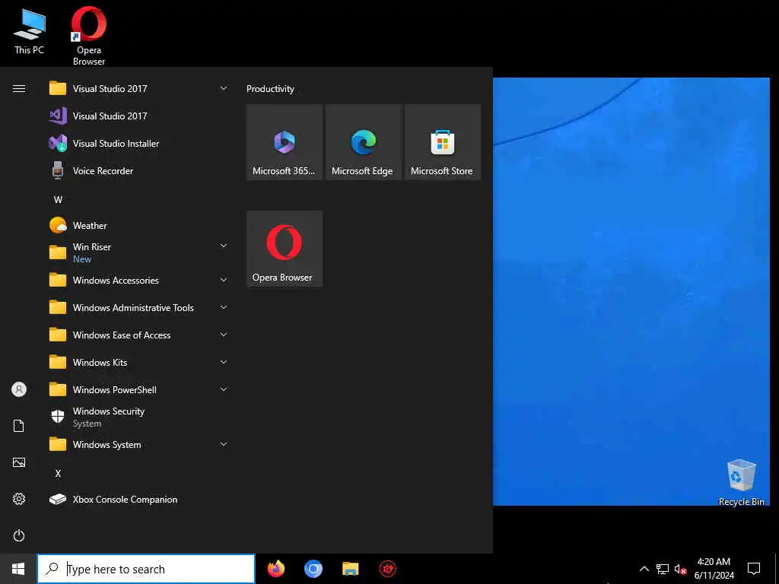Screen dimensions: 779x584
Task: Click the X letter section header
Action: coord(58,473)
